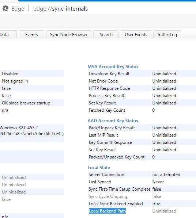Click the highlighted Local Backend Path label
This screenshot has width=196, height=218.
point(107,211)
